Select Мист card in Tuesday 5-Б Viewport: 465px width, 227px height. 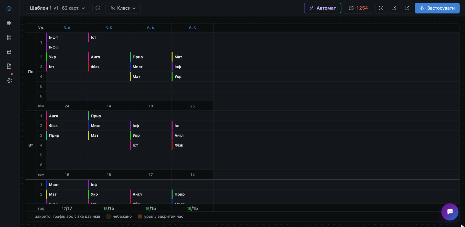109,126
